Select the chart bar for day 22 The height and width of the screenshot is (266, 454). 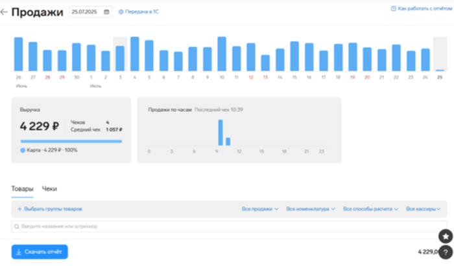coord(396,58)
